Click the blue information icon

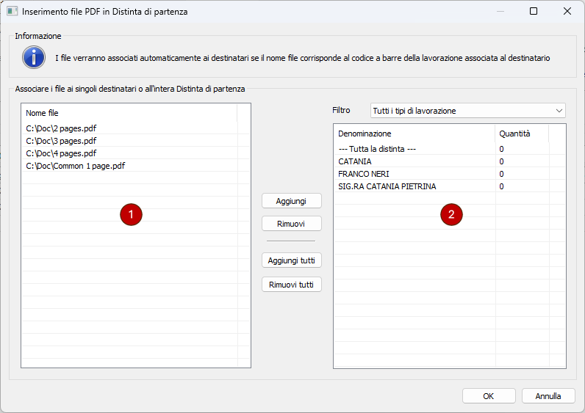click(x=34, y=56)
